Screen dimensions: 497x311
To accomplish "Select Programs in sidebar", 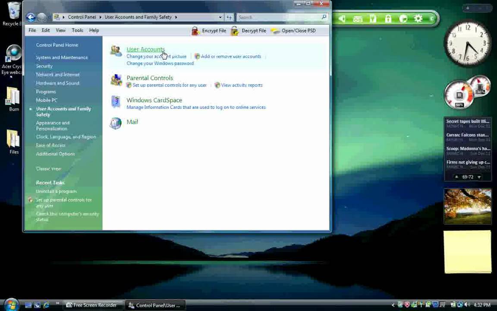I will pos(46,92).
